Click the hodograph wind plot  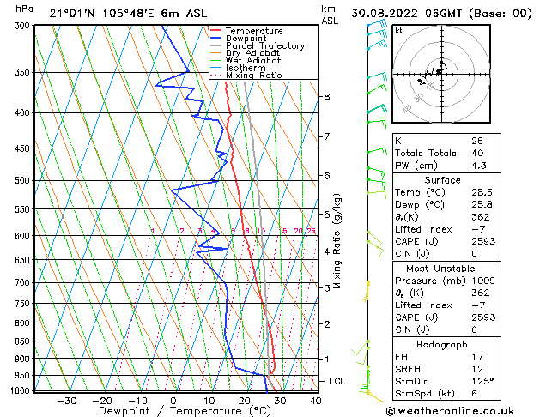tap(441, 74)
